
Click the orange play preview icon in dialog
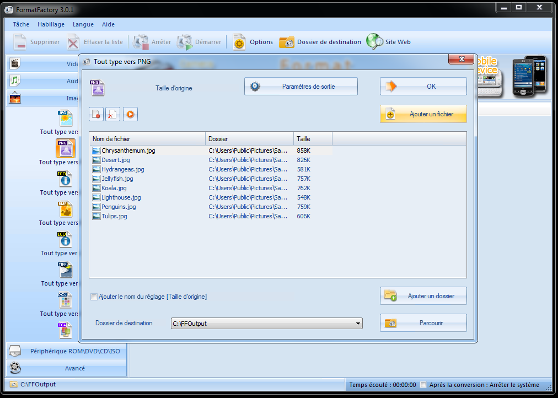(x=130, y=114)
